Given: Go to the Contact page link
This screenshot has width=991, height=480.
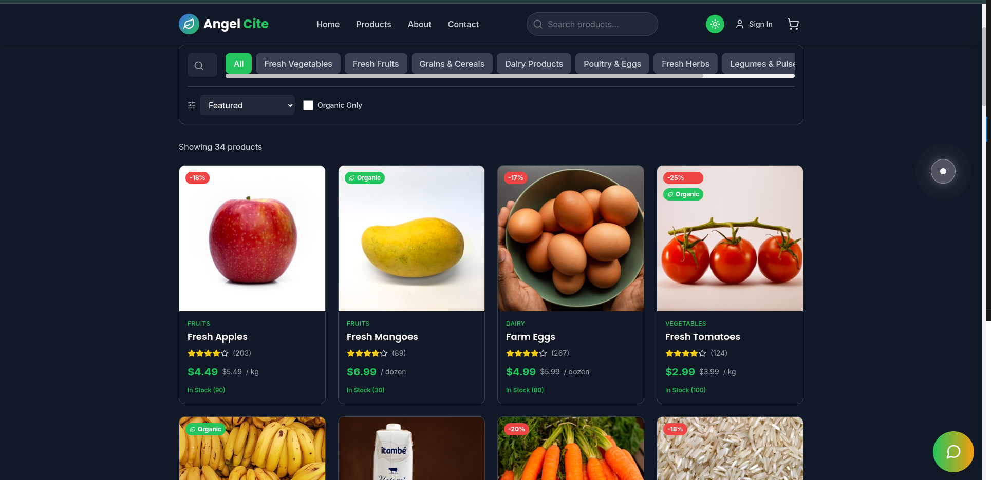Looking at the screenshot, I should click(x=463, y=24).
